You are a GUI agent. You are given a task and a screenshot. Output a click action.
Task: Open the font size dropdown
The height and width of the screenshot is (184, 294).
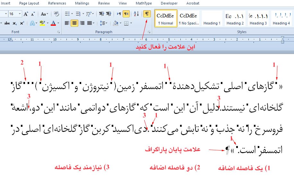(20, 14)
